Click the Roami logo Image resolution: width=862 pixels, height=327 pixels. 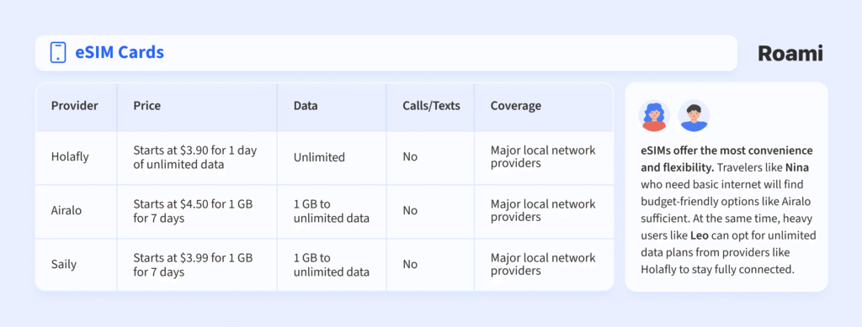coord(790,53)
